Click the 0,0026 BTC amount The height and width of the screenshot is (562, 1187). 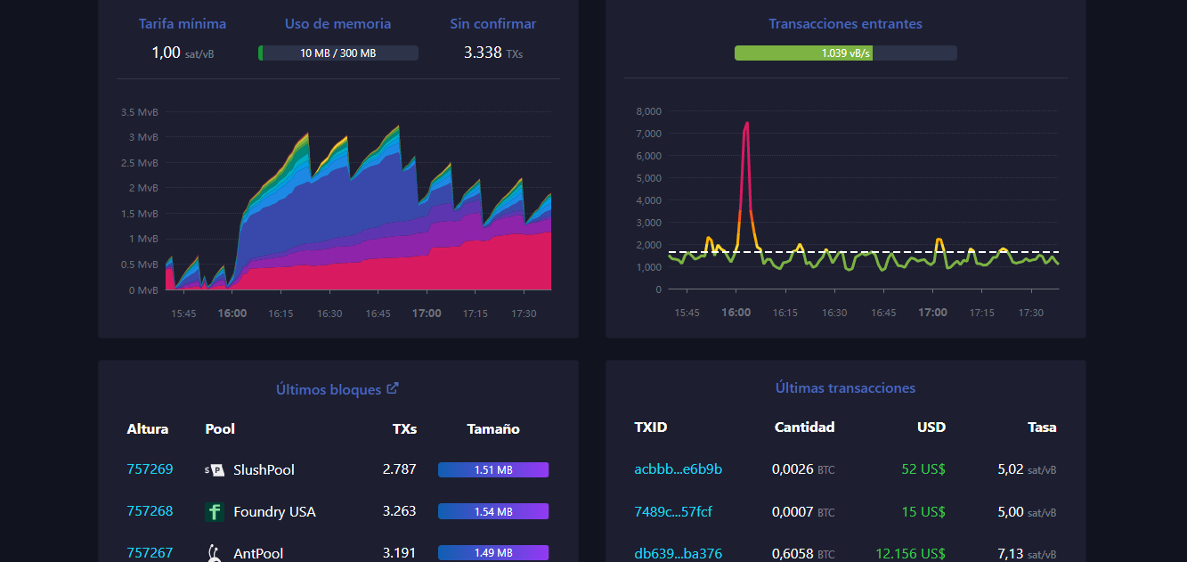803,469
